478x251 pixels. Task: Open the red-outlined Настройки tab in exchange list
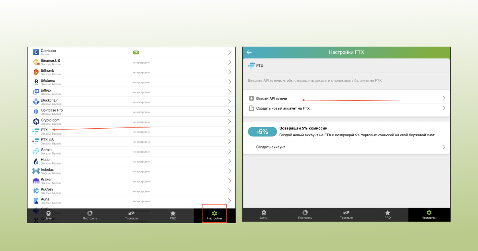pyautogui.click(x=214, y=215)
